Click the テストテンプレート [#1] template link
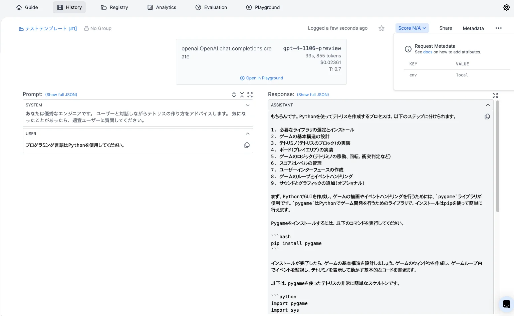The height and width of the screenshot is (316, 514). click(48, 29)
